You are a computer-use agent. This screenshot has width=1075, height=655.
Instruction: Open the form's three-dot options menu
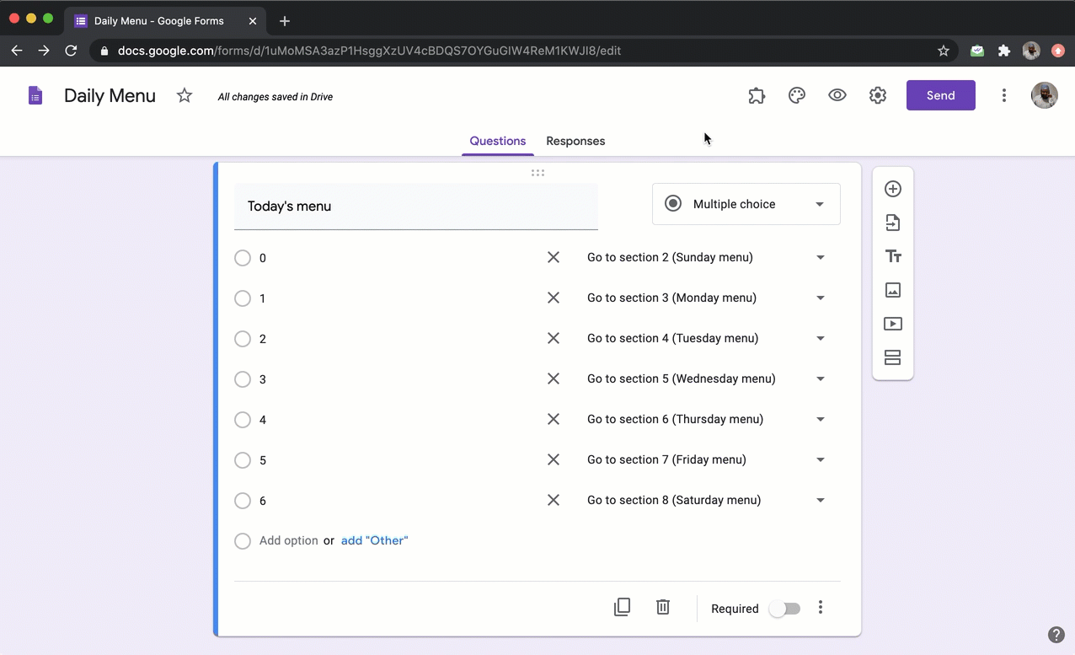(x=1004, y=95)
